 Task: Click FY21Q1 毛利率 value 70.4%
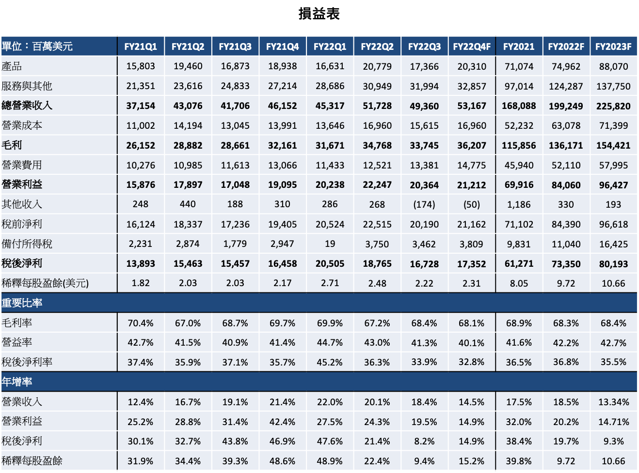coord(141,323)
